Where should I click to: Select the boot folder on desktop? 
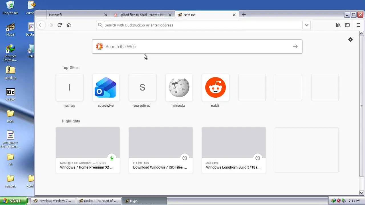10,116
